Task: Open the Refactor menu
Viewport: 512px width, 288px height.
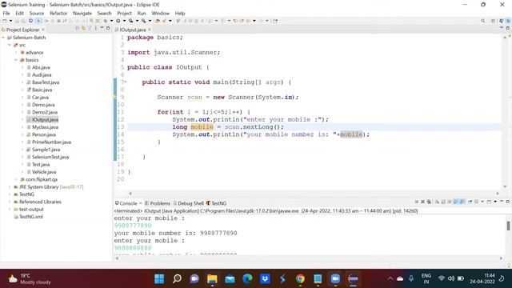Action: pyautogui.click(x=58, y=13)
